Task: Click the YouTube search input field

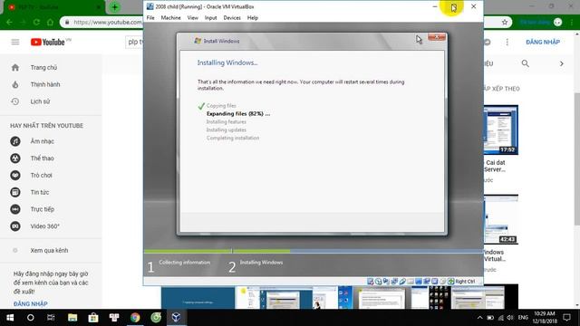Action: 135,43
